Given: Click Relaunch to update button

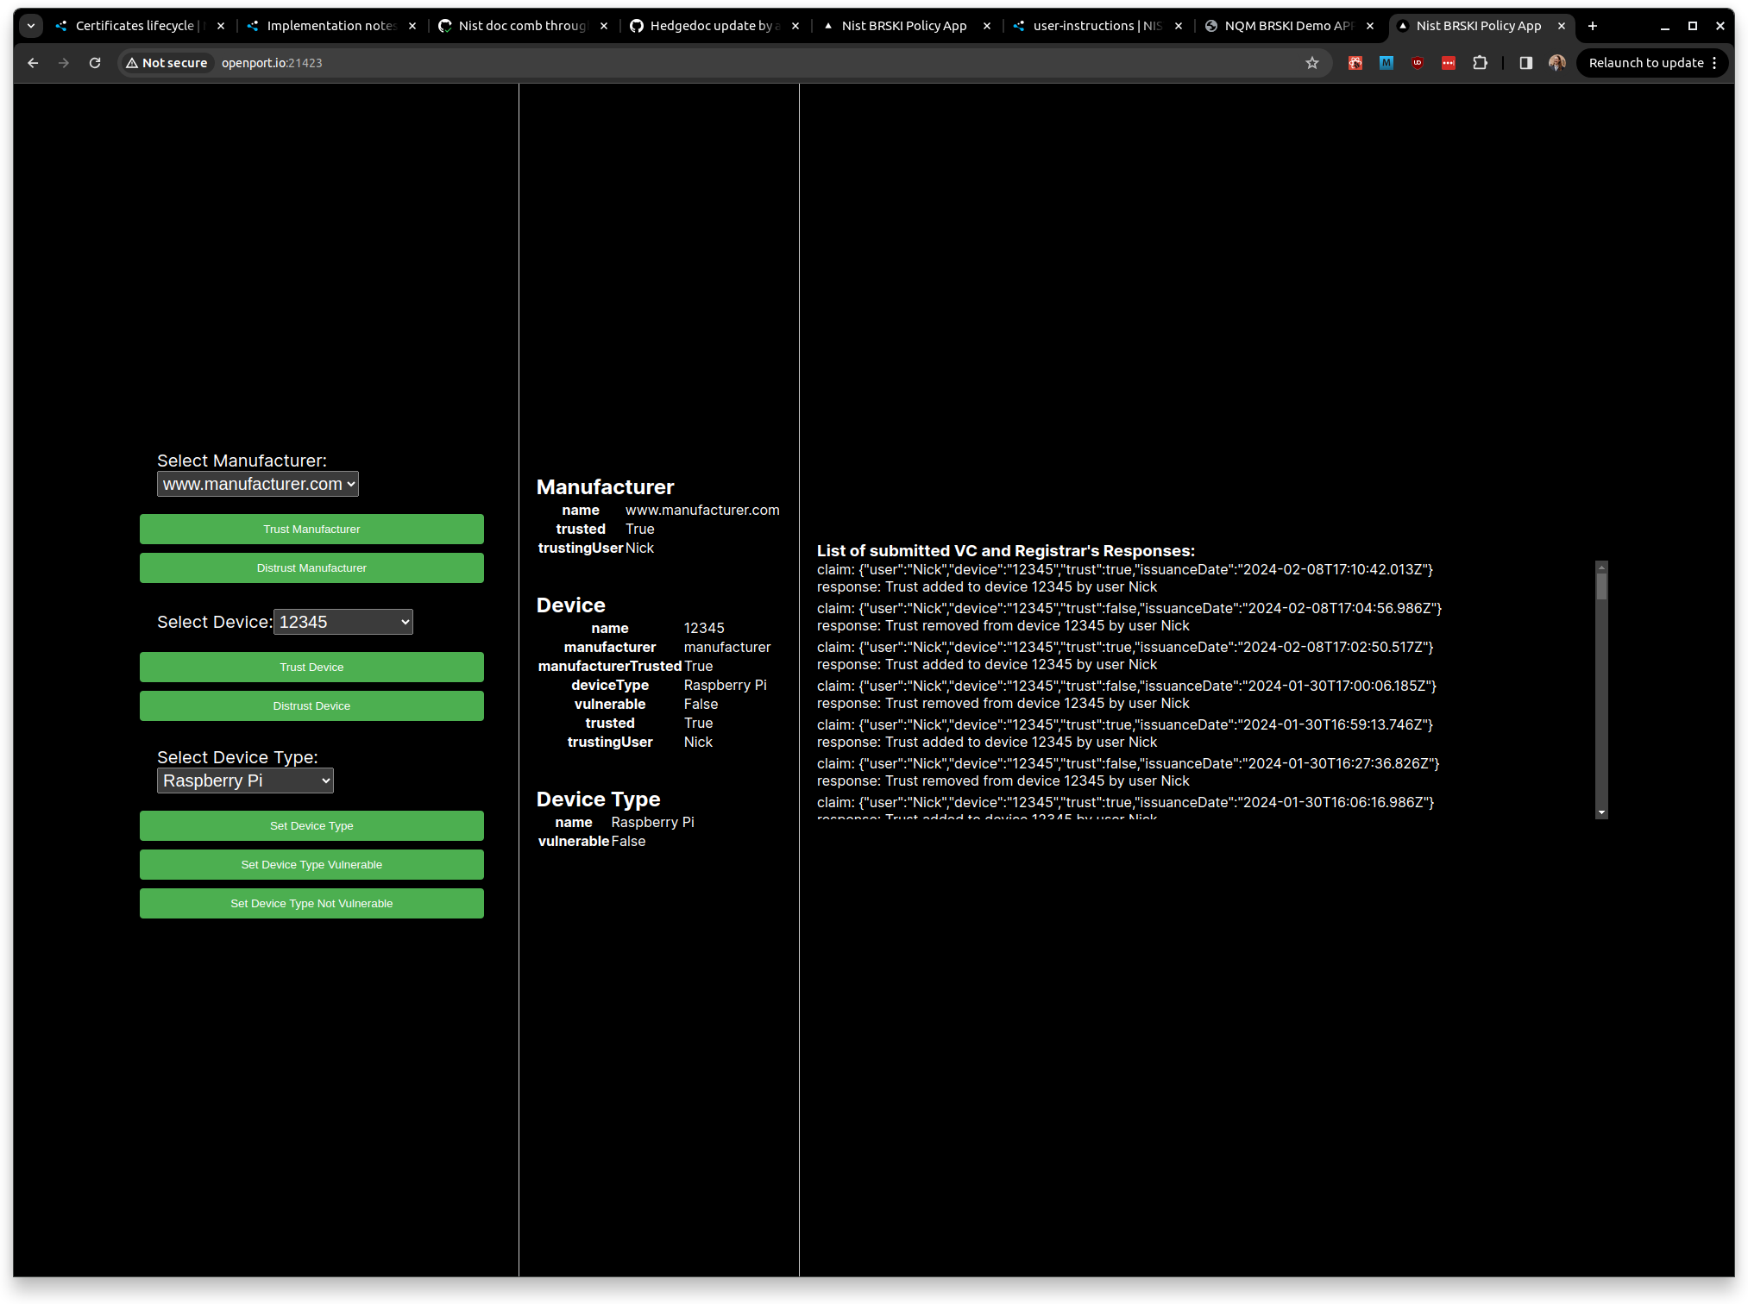Looking at the screenshot, I should coord(1652,63).
